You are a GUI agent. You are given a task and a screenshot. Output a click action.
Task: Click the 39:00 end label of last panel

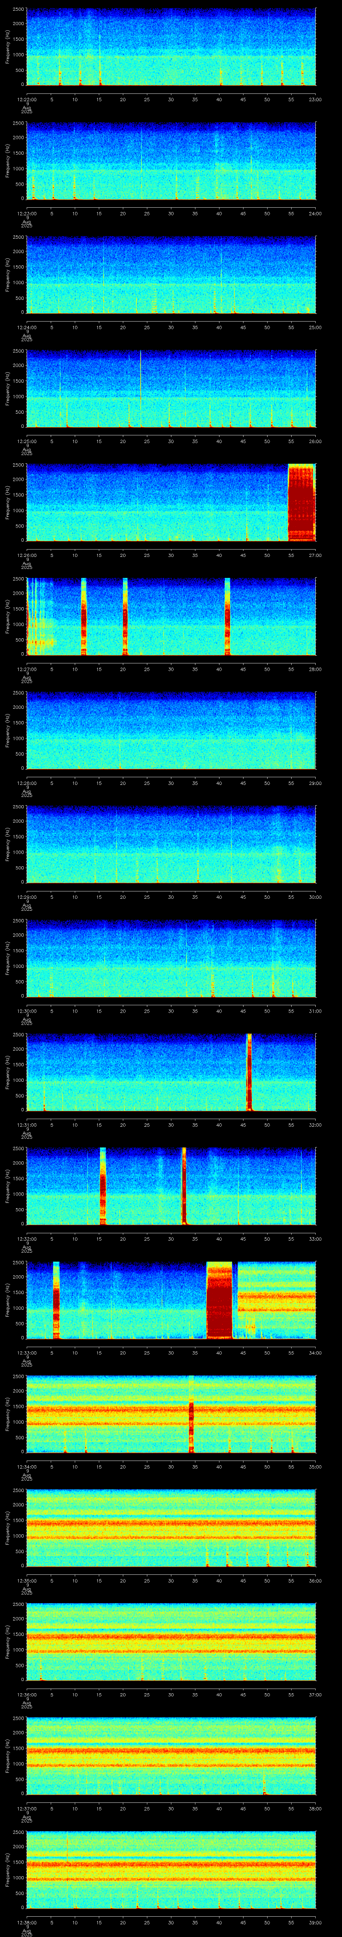tap(315, 1922)
